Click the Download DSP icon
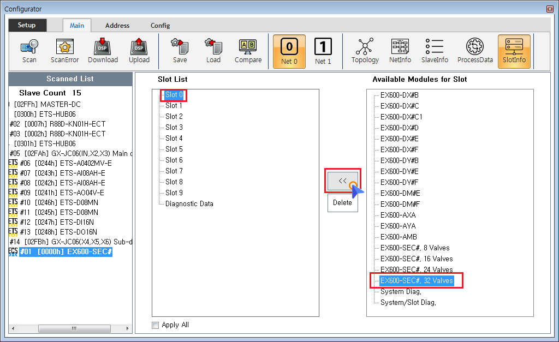 (103, 51)
